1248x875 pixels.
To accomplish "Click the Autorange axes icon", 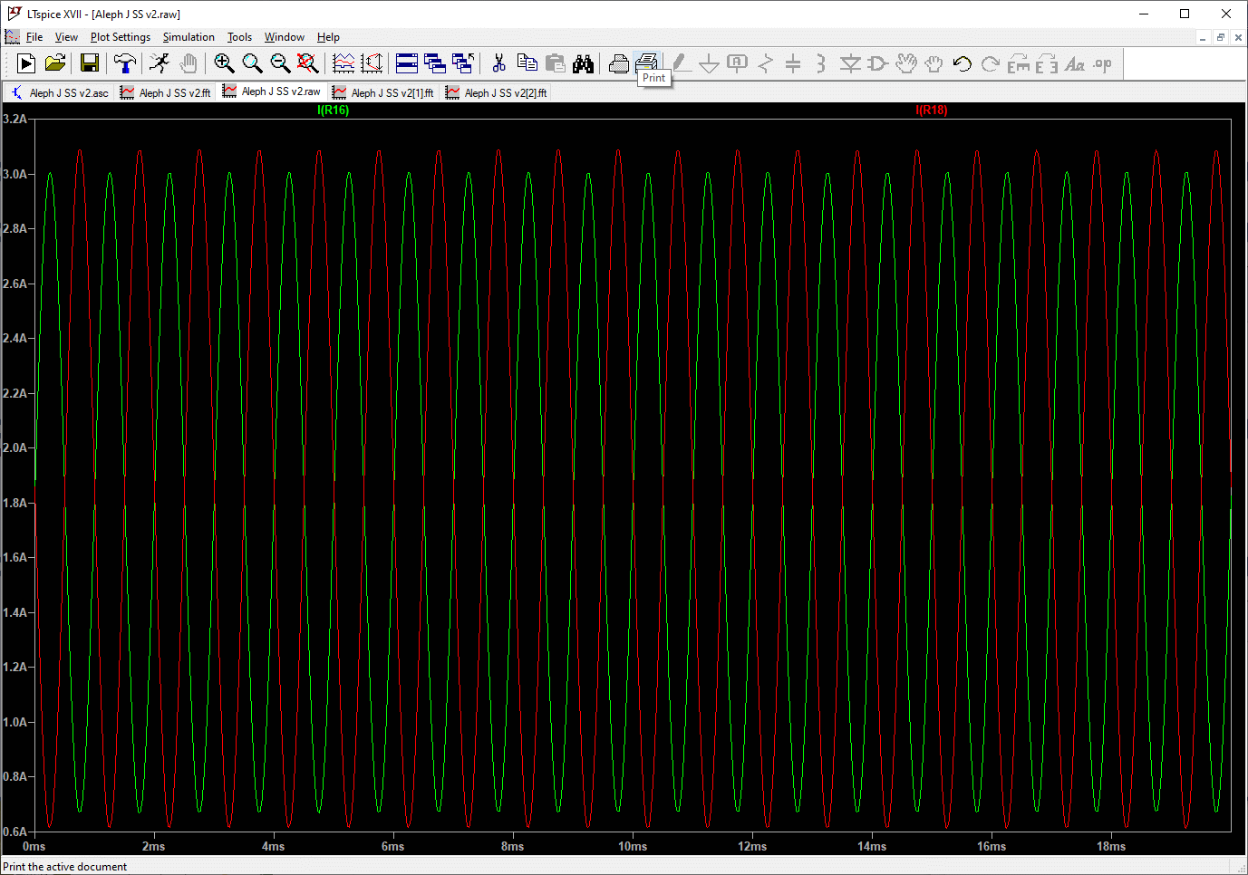I will tap(372, 63).
